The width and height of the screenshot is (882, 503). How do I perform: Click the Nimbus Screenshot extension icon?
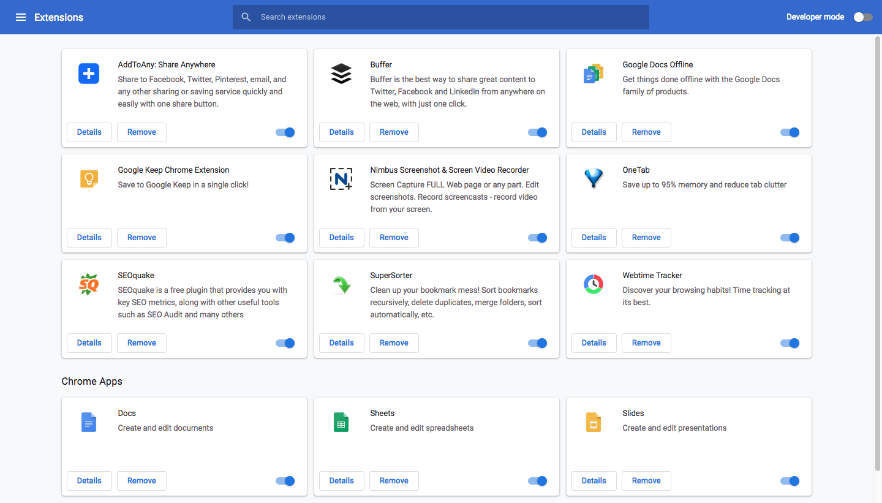coord(341,179)
